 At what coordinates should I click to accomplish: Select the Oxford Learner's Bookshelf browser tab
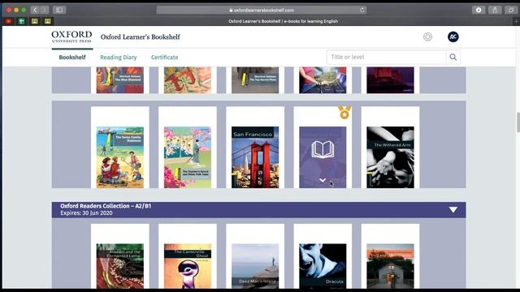283,21
